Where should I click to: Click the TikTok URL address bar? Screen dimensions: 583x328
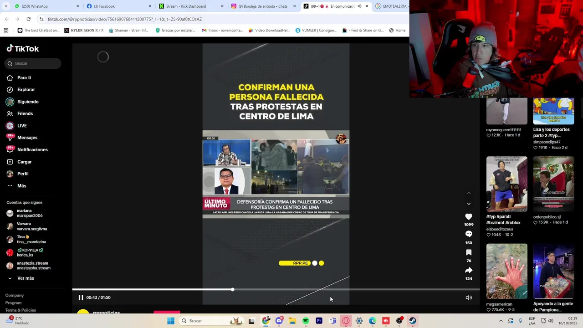[219, 19]
